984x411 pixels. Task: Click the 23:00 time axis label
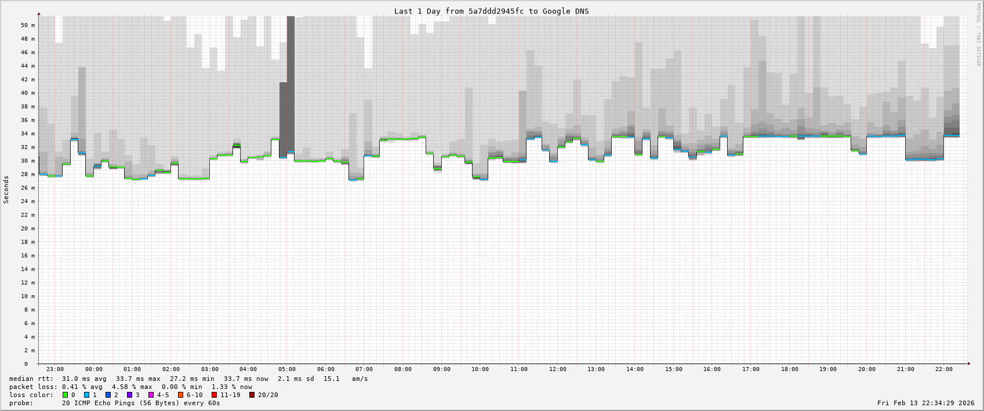click(x=55, y=369)
